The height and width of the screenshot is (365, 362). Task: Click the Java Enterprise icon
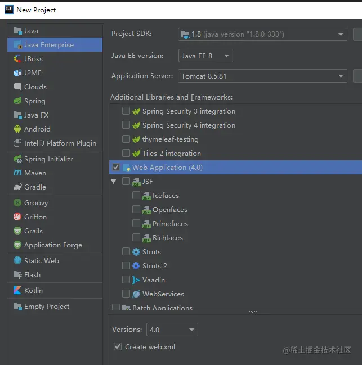pyautogui.click(x=17, y=44)
